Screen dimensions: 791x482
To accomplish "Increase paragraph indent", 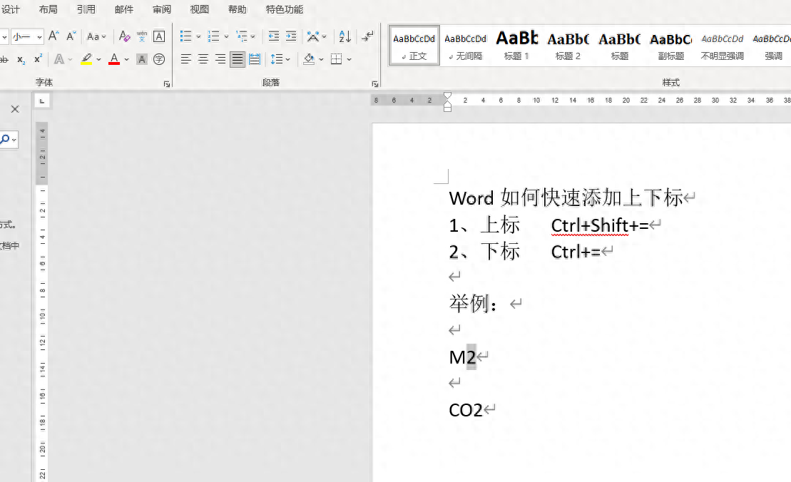I will coord(291,36).
